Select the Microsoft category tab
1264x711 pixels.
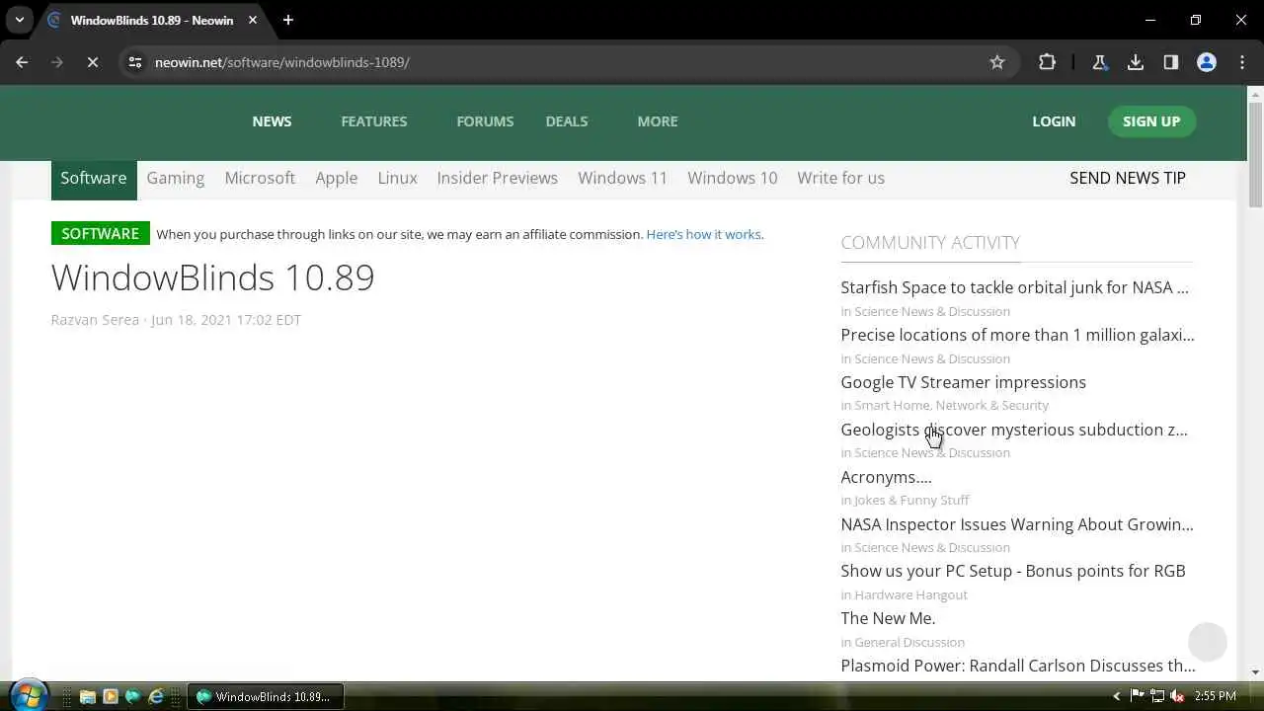(260, 178)
